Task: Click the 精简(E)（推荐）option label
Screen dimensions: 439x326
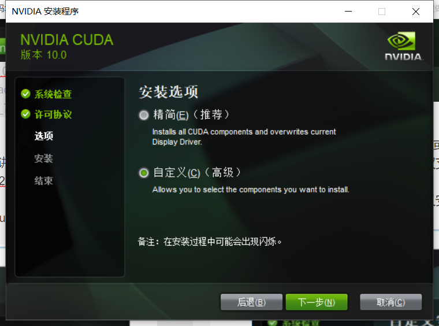Action: [x=191, y=115]
